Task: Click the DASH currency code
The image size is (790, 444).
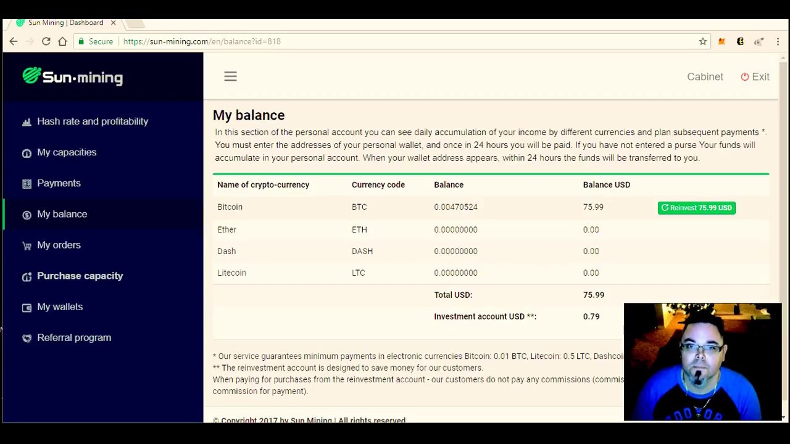Action: point(362,251)
